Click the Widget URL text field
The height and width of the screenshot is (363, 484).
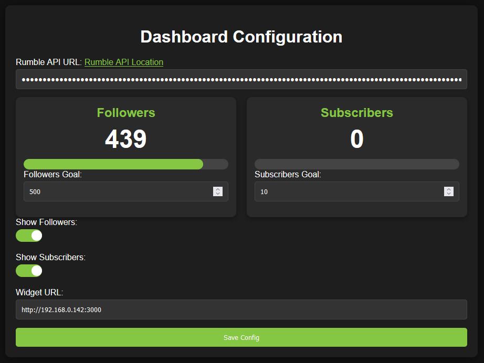coord(241,309)
